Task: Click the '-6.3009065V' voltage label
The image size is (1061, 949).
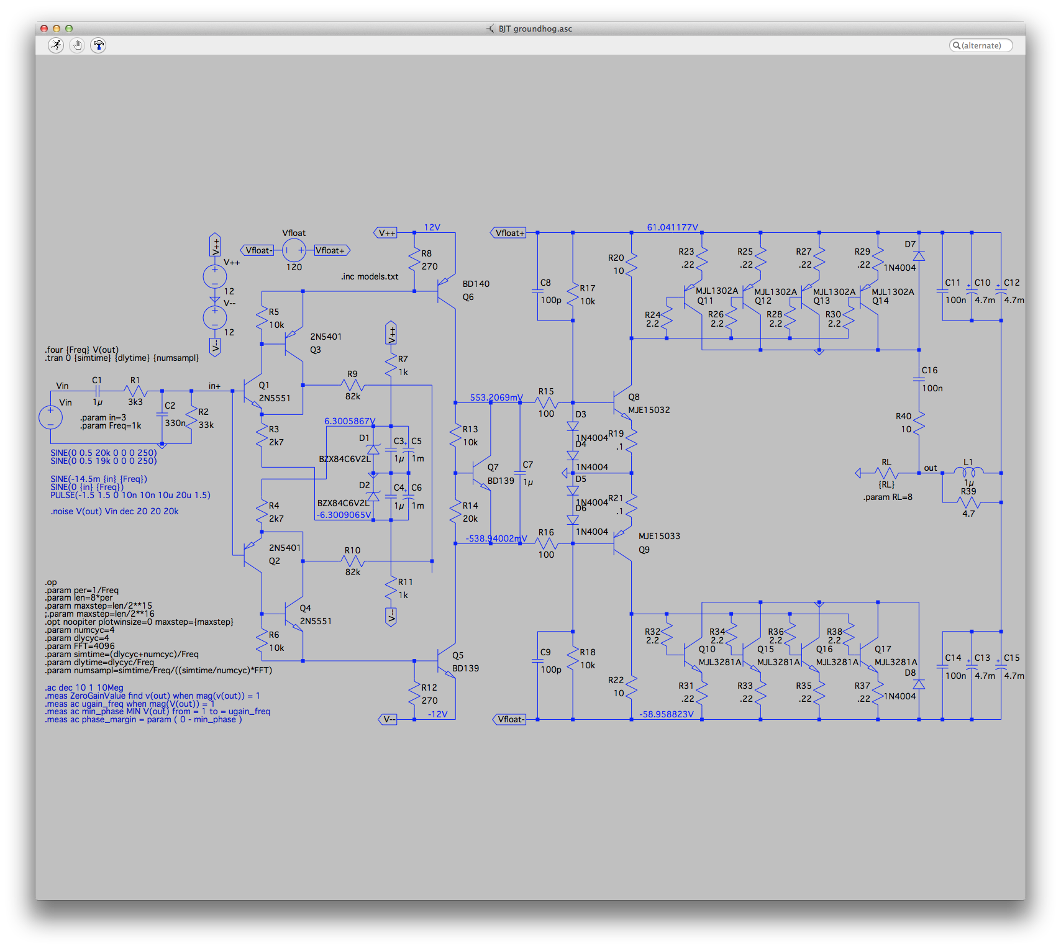Action: click(344, 515)
